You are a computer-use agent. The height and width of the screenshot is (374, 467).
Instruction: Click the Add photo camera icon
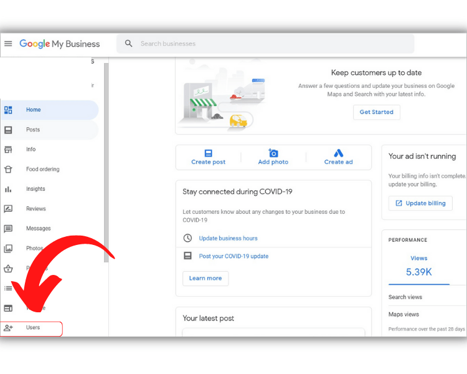pos(273,153)
